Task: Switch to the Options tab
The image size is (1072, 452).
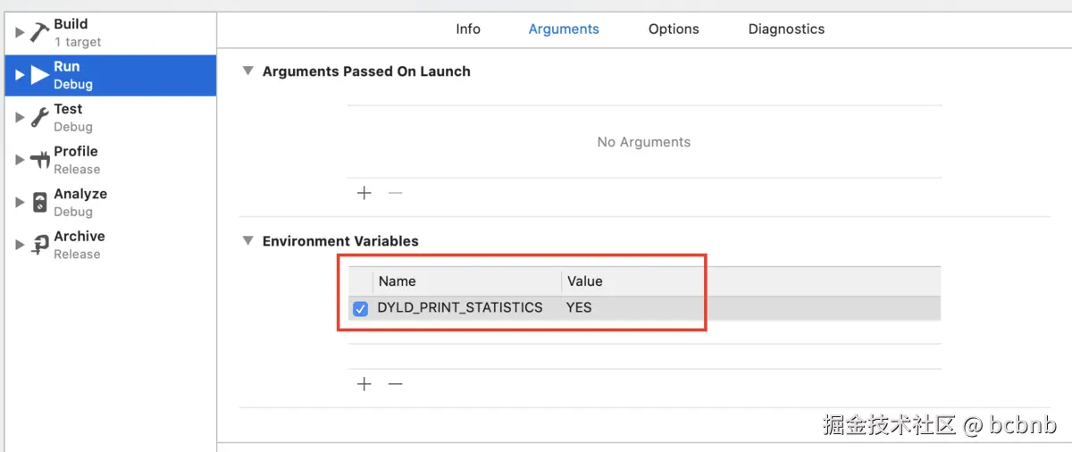Action: (x=674, y=29)
